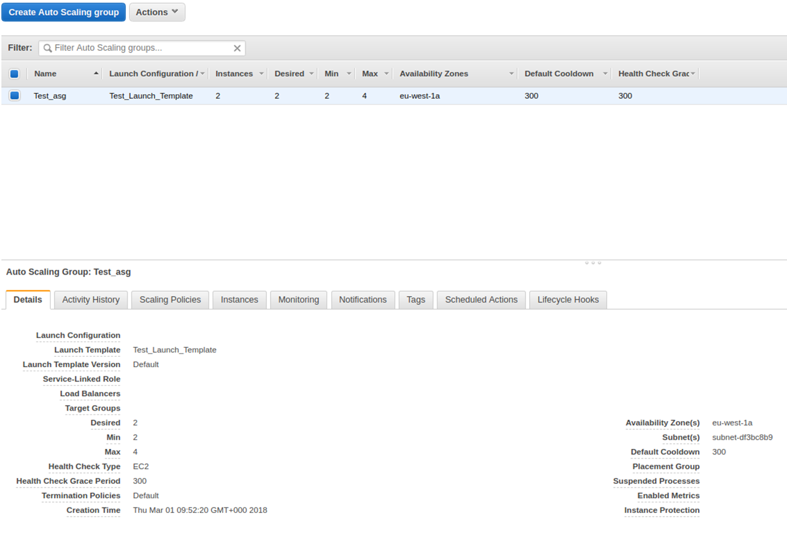View the Lifecycle Hooks tab
The image size is (787, 542).
(568, 300)
